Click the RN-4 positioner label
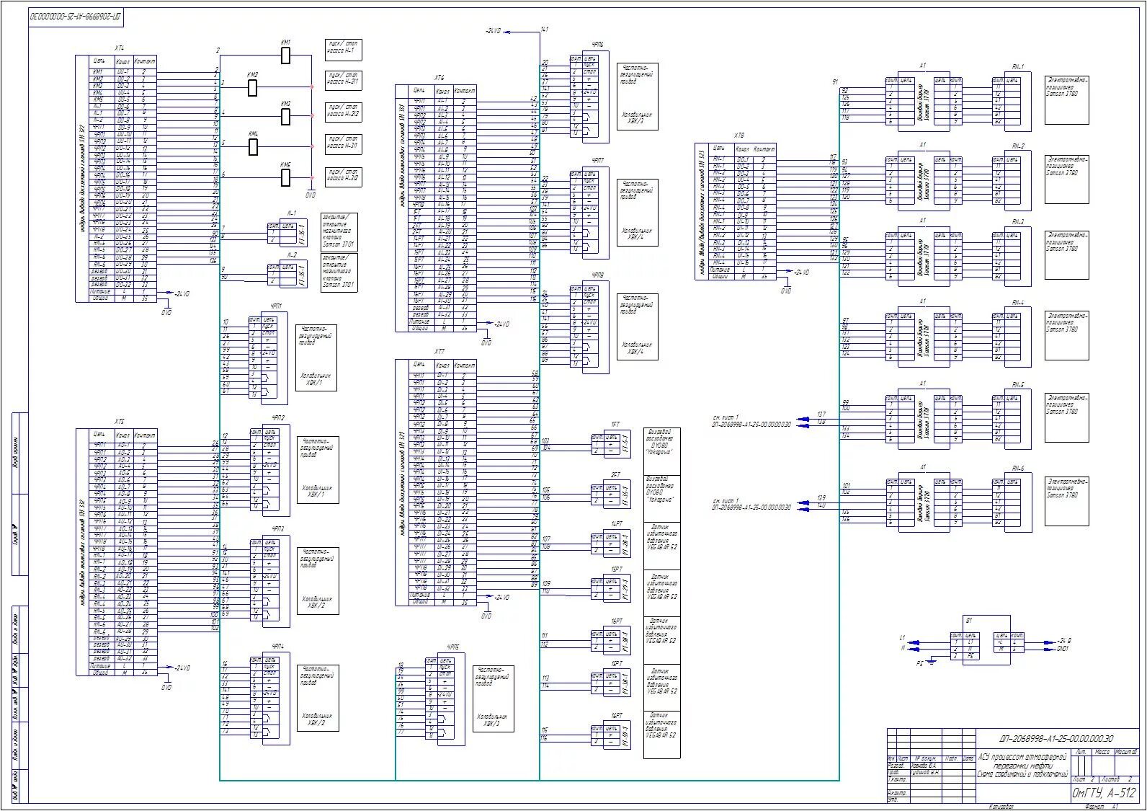The height and width of the screenshot is (811, 1147). pos(1018,303)
